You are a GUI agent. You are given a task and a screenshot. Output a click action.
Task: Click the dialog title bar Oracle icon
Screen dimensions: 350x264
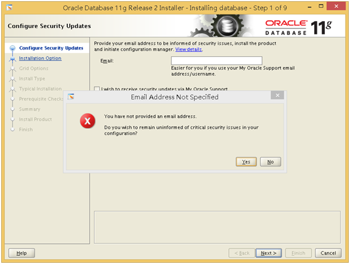tap(71, 96)
